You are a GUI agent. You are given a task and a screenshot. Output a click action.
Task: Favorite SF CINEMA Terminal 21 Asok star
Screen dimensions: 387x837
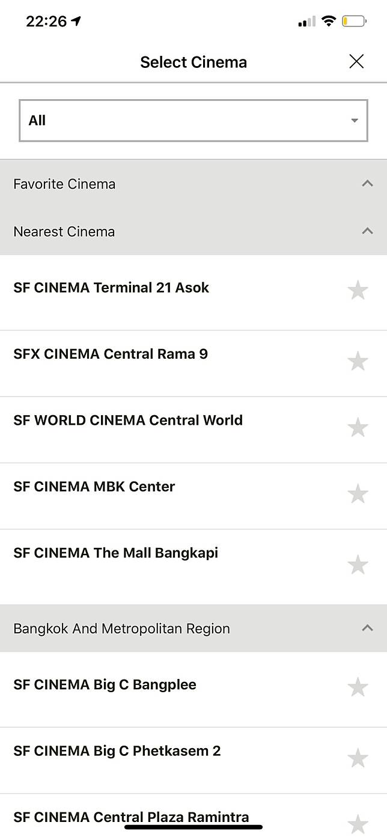pyautogui.click(x=358, y=290)
